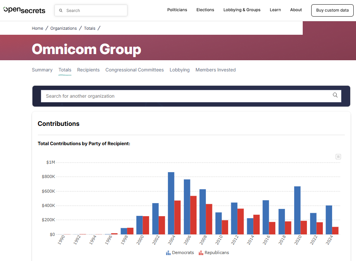Switch to the Summary tab

[42, 70]
